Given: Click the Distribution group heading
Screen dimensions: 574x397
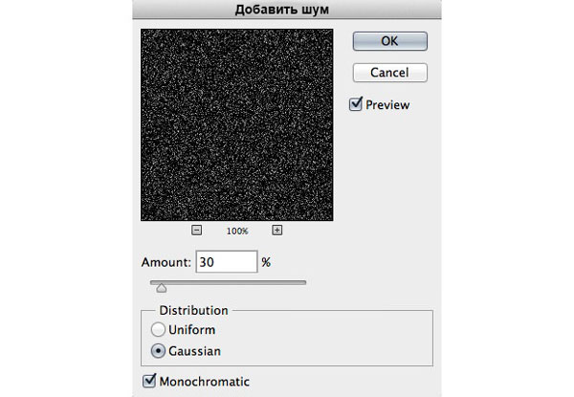Looking at the screenshot, I should click(193, 310).
